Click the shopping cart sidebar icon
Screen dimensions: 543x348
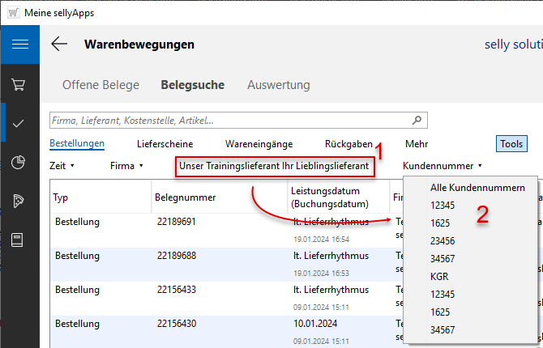(x=19, y=84)
